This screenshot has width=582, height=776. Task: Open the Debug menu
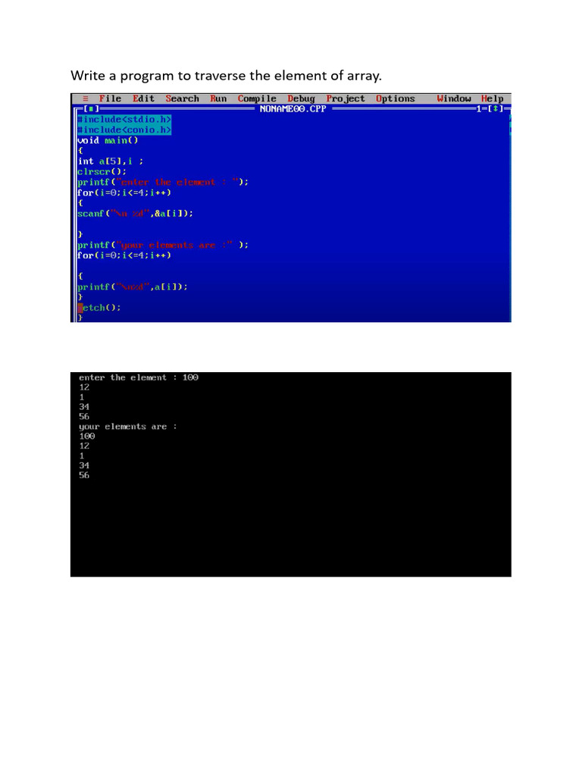(x=301, y=99)
